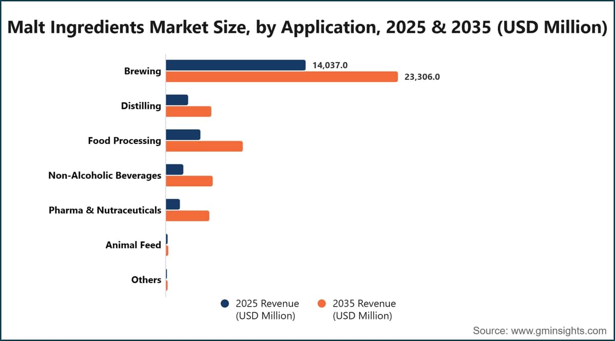The height and width of the screenshot is (341, 615).
Task: Click the 2035 Revenue (USD Million) legend label
Action: tap(364, 310)
